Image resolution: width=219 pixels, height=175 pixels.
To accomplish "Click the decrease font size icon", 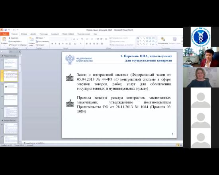I will click(x=78, y=39).
